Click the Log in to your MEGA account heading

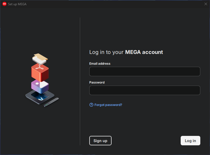point(126,52)
